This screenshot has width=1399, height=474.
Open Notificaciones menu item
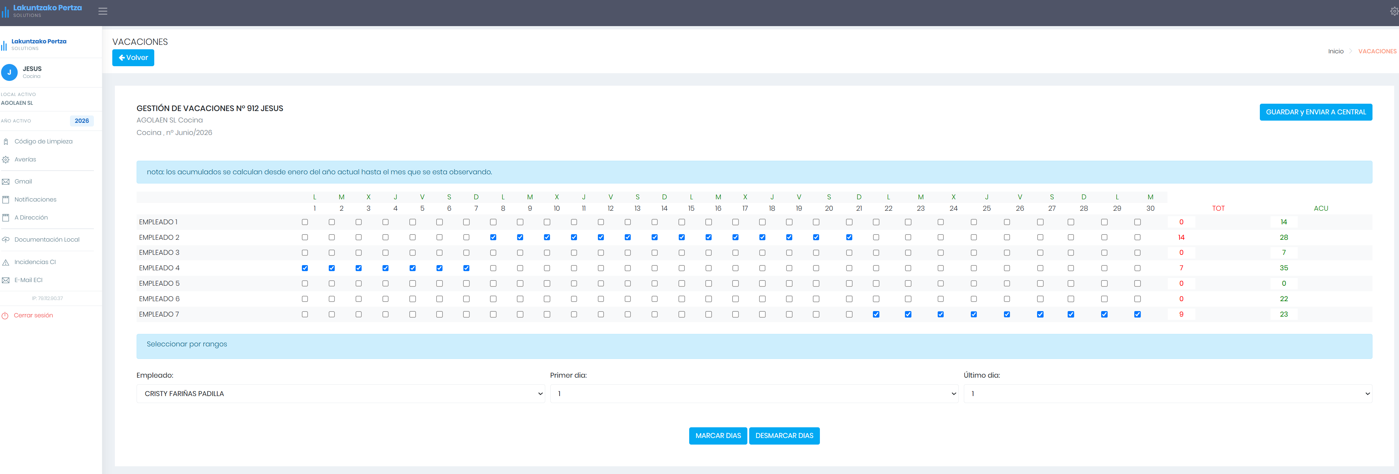pos(35,200)
